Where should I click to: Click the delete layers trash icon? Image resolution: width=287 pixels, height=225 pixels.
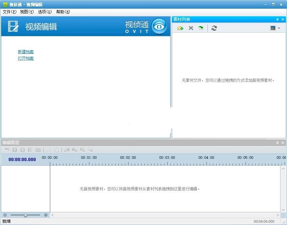(90, 150)
